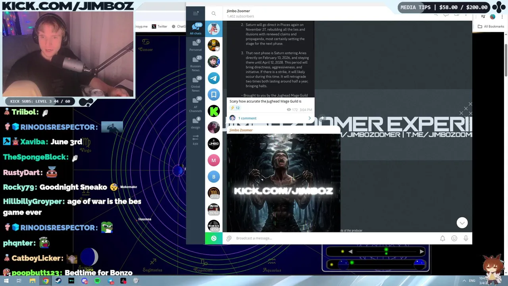Click the lightning reaction with 12 count
The height and width of the screenshot is (286, 508).
click(x=235, y=108)
